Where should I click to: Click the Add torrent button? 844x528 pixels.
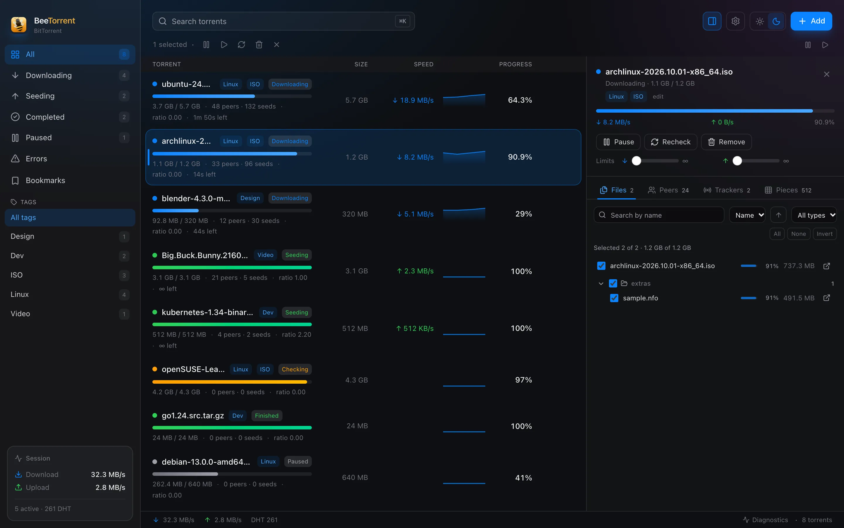click(811, 21)
